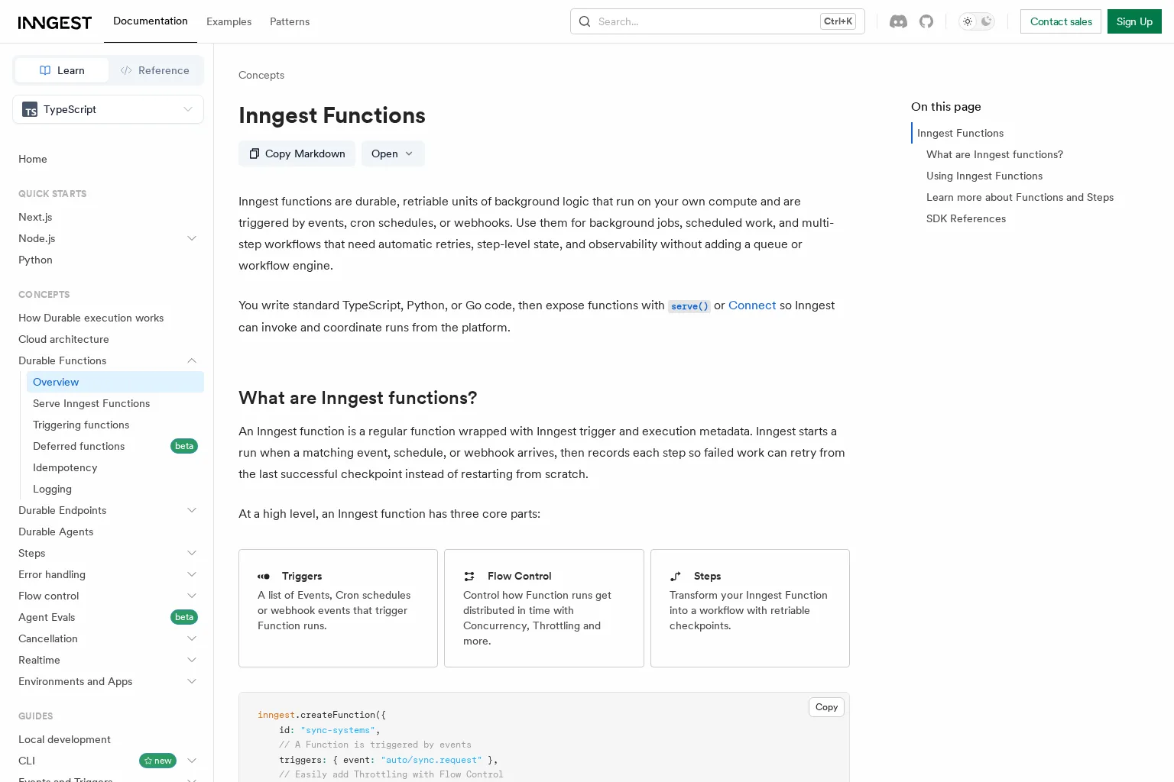
Task: Click the beta badge on Agent Evals
Action: pyautogui.click(x=184, y=617)
